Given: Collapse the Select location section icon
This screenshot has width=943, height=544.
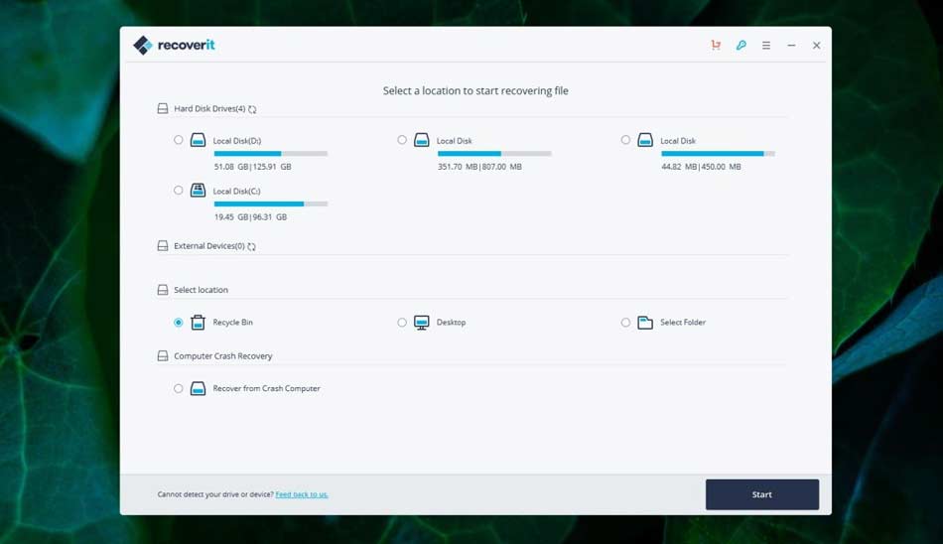Looking at the screenshot, I should tap(163, 290).
